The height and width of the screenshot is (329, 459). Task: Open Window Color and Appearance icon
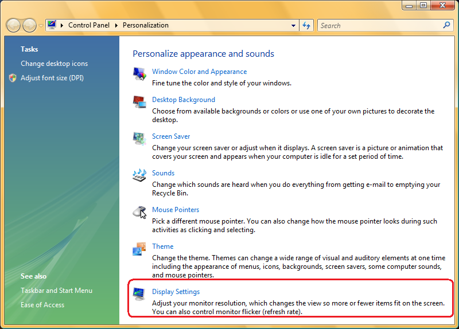click(139, 74)
